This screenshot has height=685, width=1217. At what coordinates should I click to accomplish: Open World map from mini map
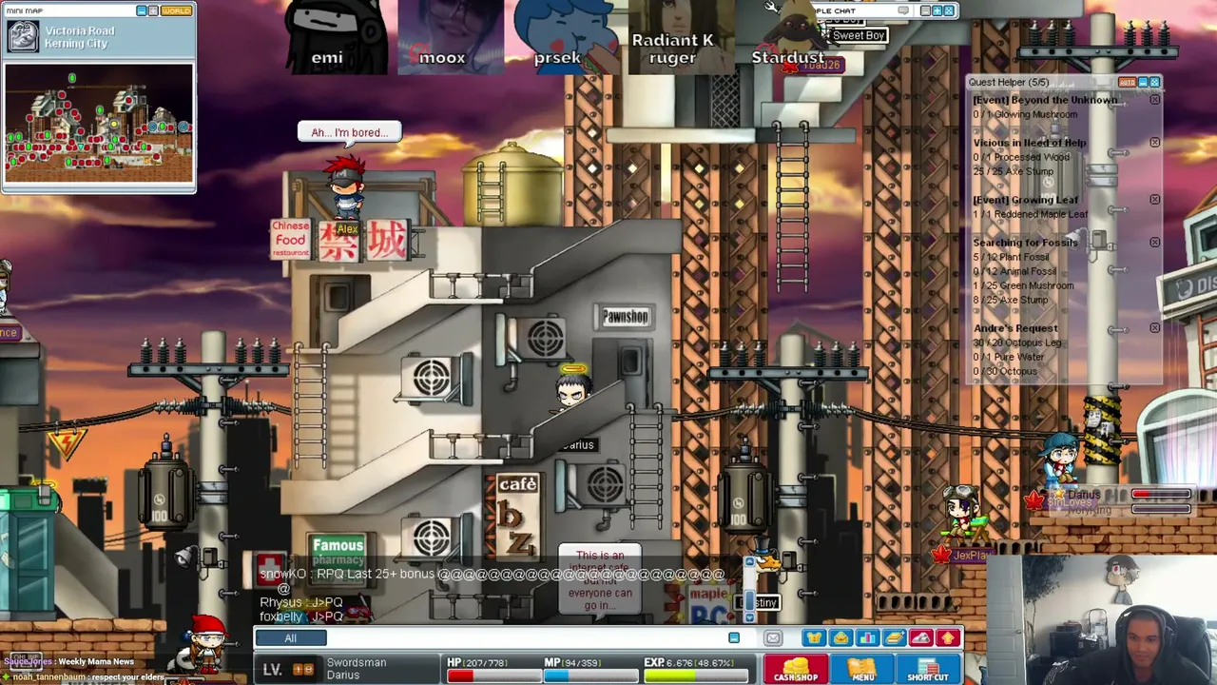pyautogui.click(x=176, y=10)
